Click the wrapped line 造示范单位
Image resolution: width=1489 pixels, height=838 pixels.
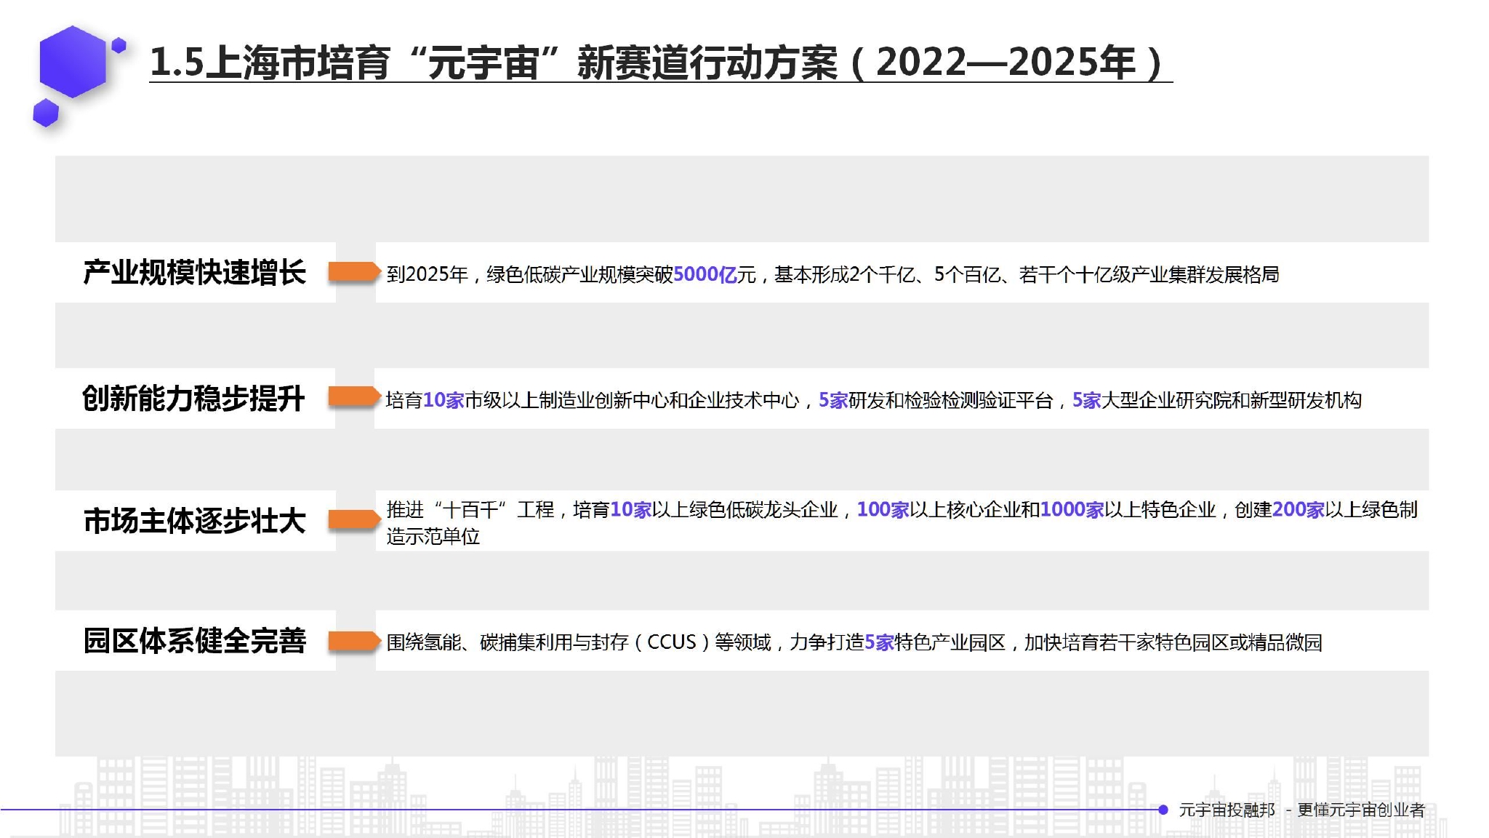pyautogui.click(x=433, y=537)
